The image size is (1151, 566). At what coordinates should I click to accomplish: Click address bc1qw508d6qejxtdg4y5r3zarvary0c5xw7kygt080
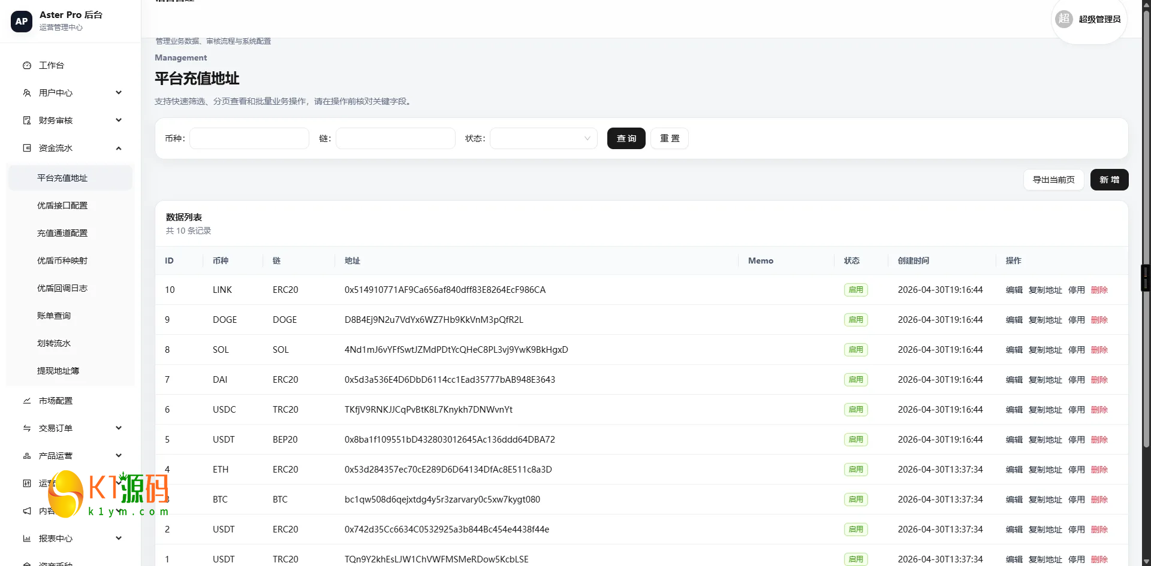click(442, 500)
